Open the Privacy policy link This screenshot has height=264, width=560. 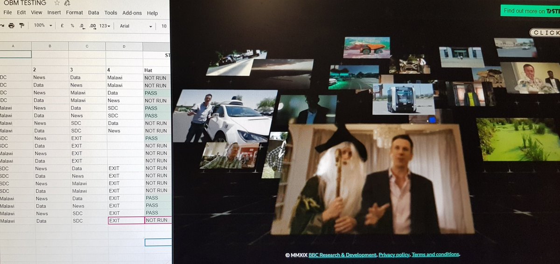click(394, 255)
